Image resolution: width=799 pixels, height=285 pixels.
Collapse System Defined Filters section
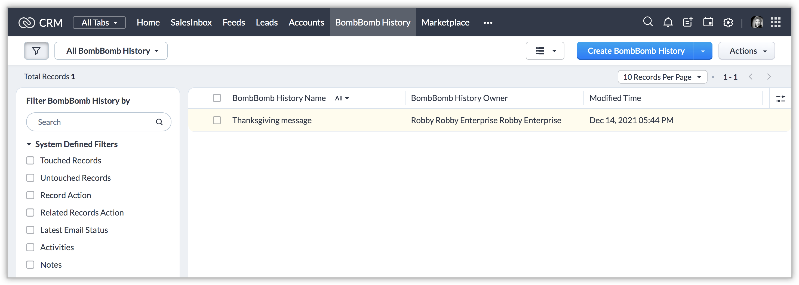(29, 144)
